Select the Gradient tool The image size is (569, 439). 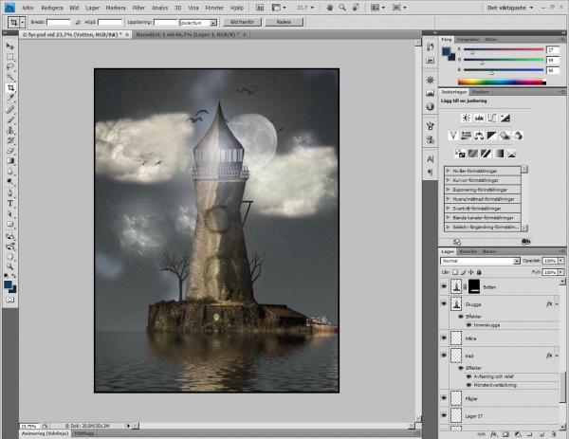(x=9, y=161)
